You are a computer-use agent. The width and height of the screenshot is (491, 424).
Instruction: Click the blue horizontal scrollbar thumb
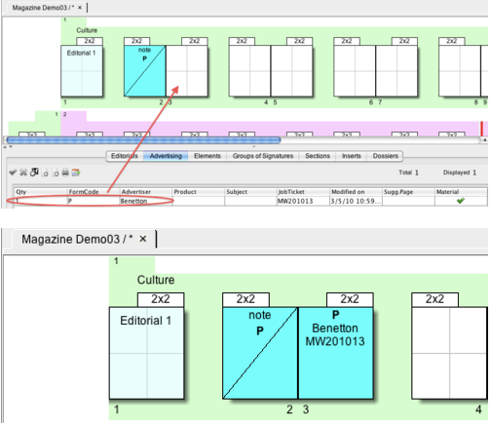pyautogui.click(x=143, y=140)
